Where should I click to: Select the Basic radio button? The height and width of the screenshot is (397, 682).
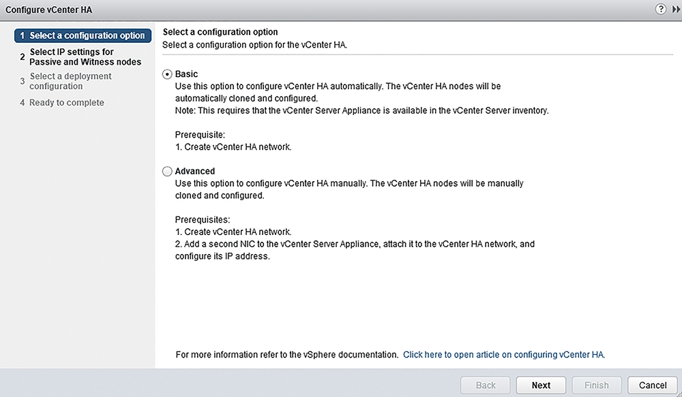167,74
